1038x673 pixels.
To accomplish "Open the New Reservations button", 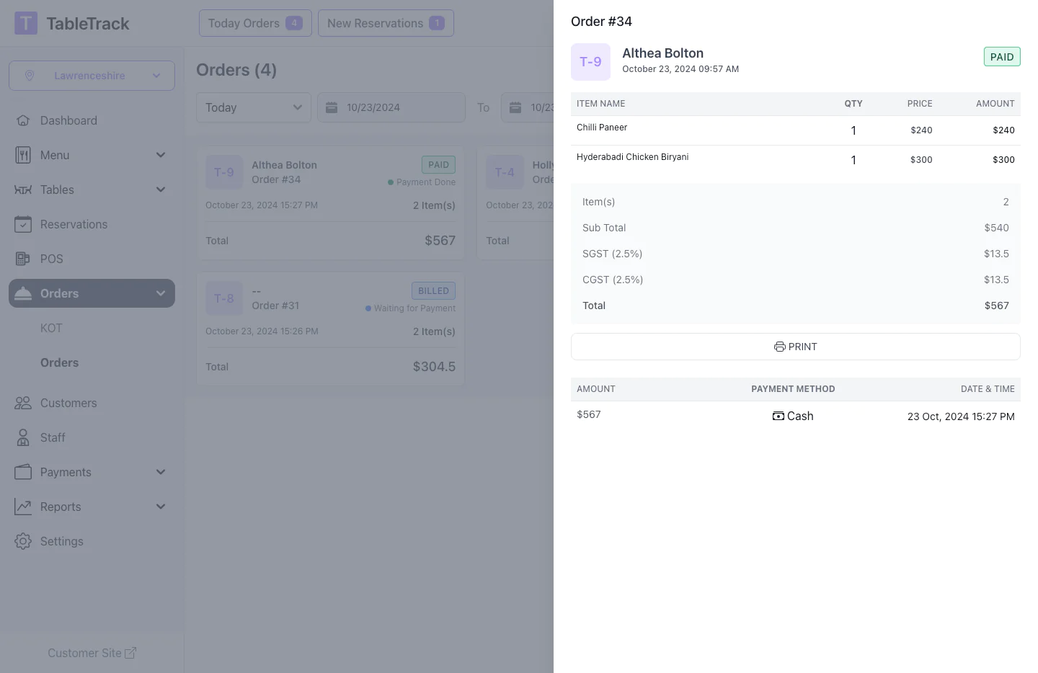I will click(x=386, y=23).
